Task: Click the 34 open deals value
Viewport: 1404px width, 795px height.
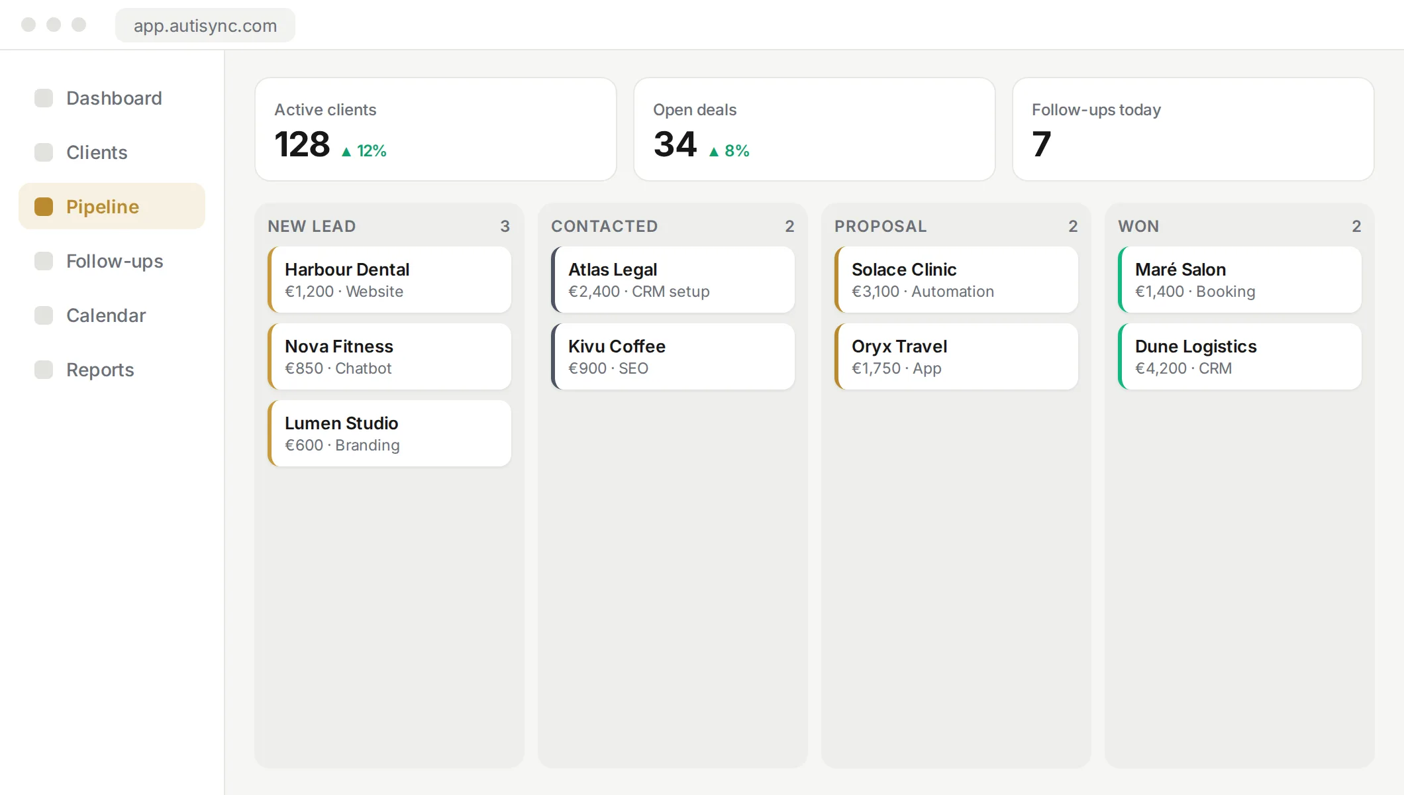Action: [x=675, y=144]
